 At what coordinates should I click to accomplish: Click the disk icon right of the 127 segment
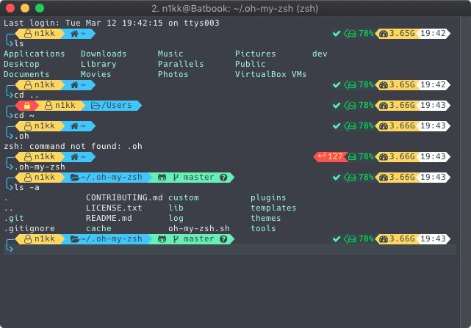(352, 156)
